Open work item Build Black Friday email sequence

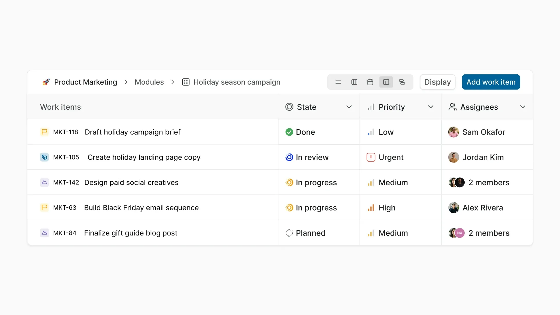[141, 208]
